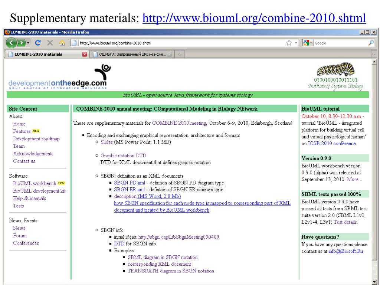This screenshot has height=285, width=380.
Task: Click inside the Google search field
Action: point(341,43)
